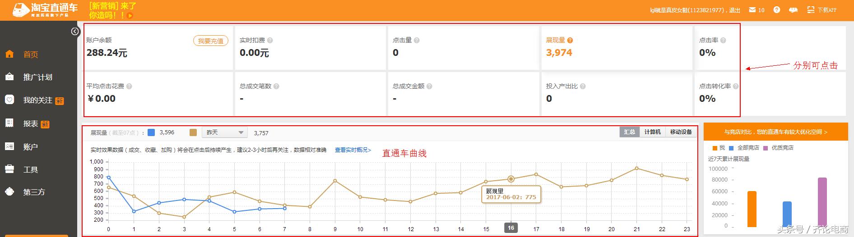Click the highlighted chart point at hour 16
This screenshot has width=854, height=237.
[x=511, y=179]
